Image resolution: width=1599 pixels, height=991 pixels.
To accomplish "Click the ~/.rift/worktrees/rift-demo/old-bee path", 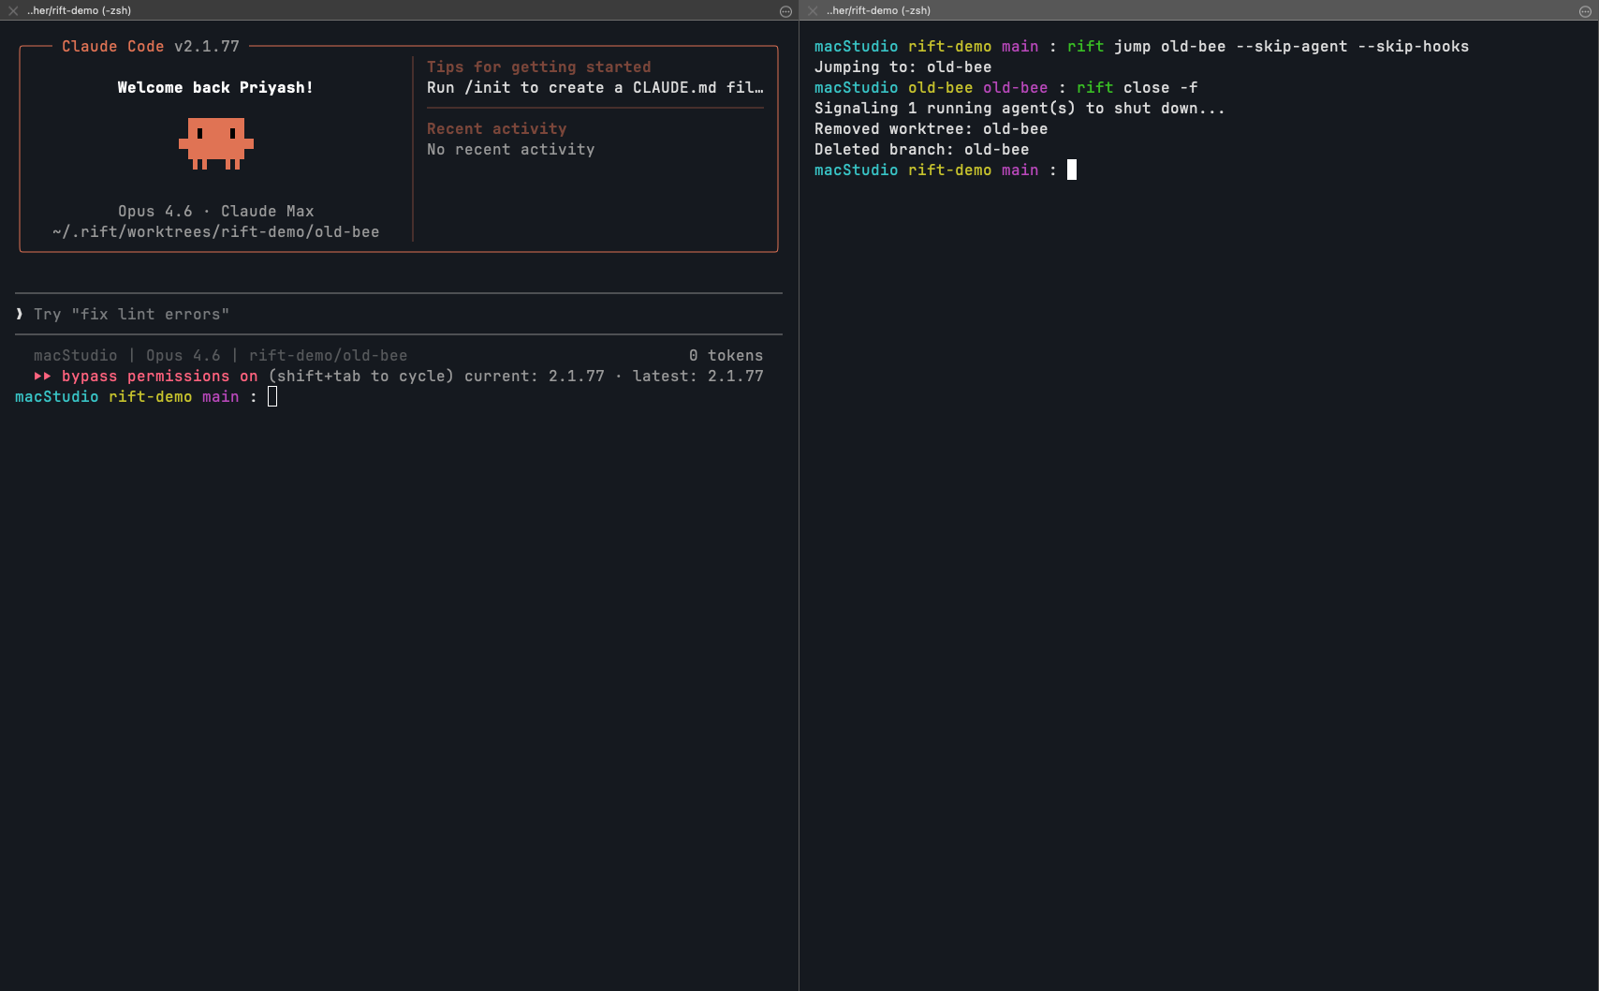I will pyautogui.click(x=216, y=231).
